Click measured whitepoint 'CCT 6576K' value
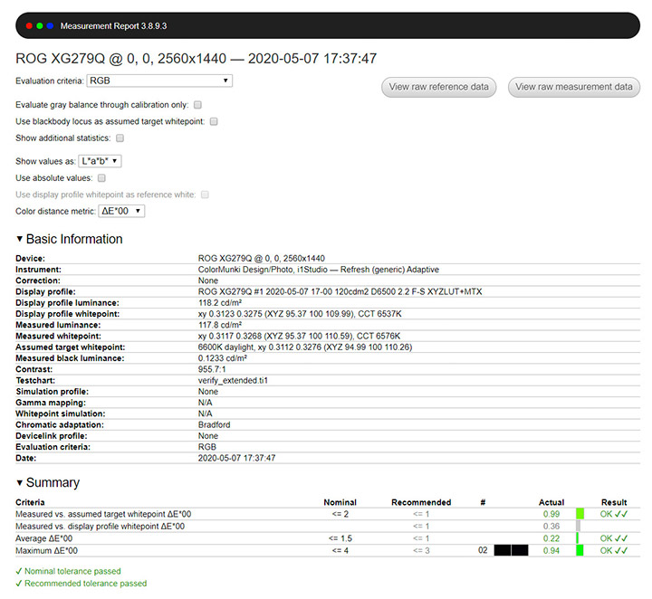 (379, 336)
